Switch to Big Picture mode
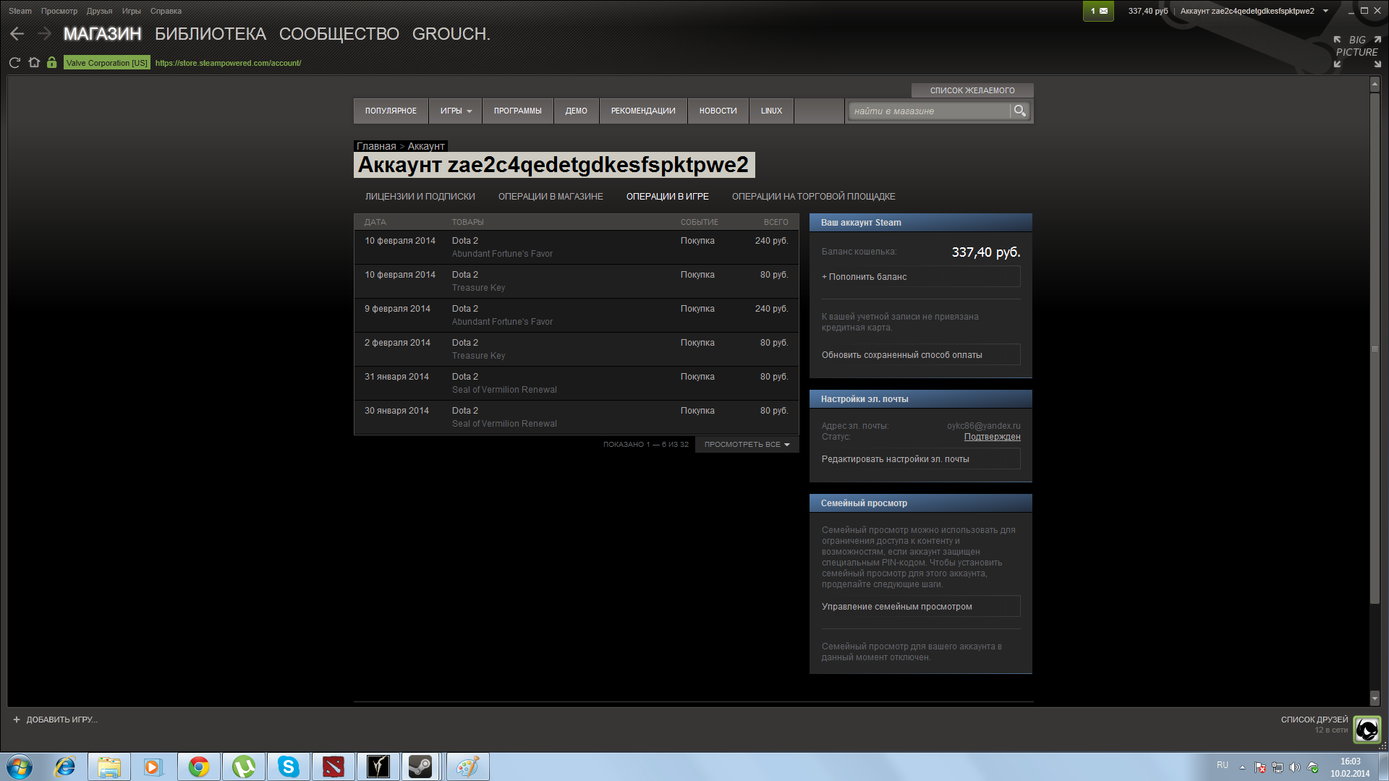This screenshot has height=781, width=1389. point(1357,51)
